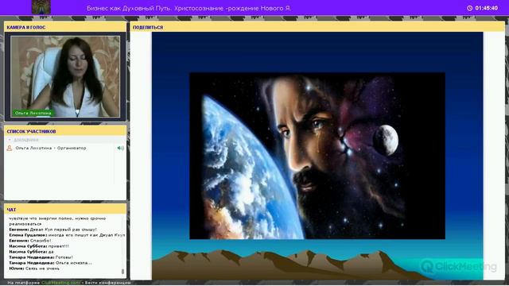The width and height of the screenshot is (509, 286).
Task: Click the chat message 'Связь не очень' from Юлия
Action: pyautogui.click(x=34, y=269)
